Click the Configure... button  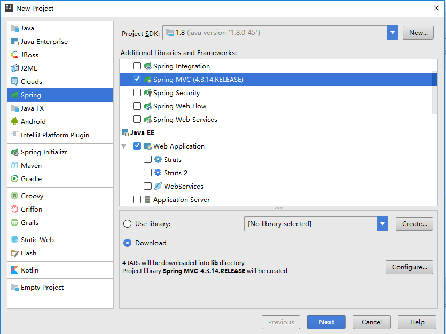[409, 267]
